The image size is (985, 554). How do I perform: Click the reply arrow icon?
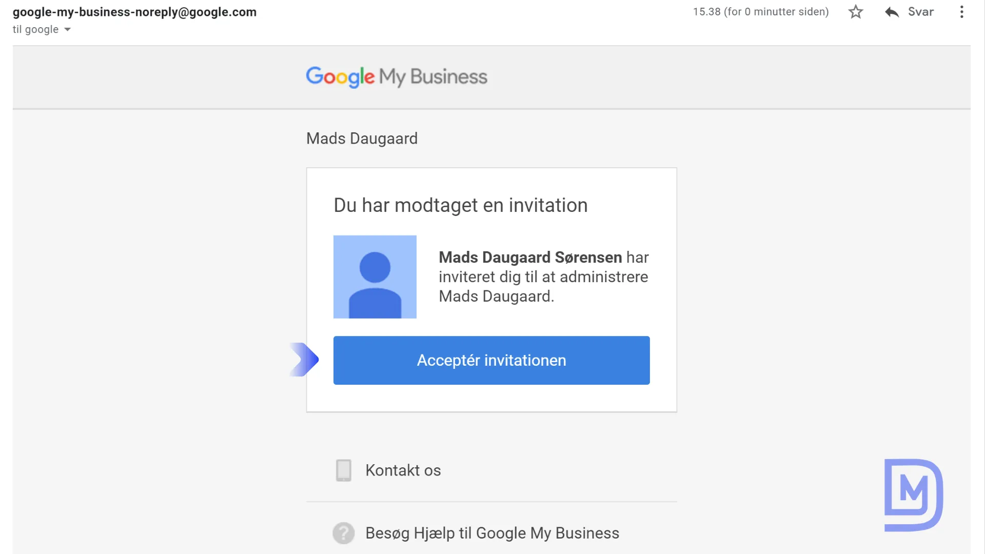(x=892, y=12)
